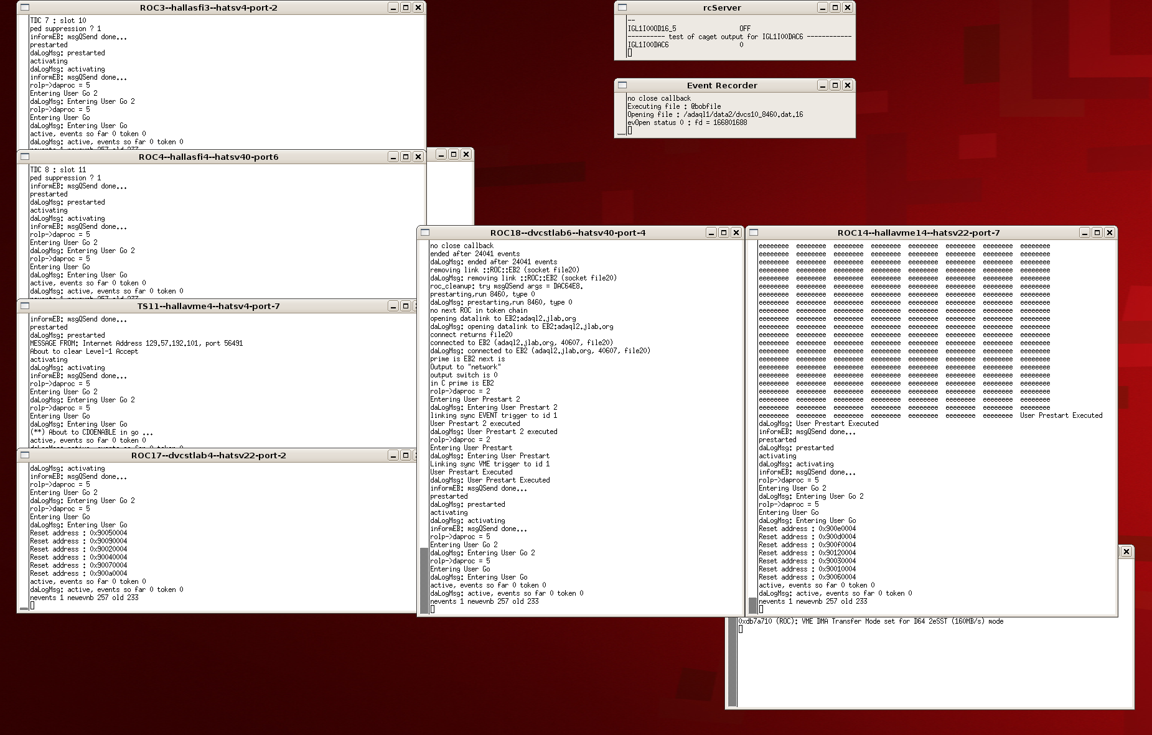Maximize the Event Recorder window
The height and width of the screenshot is (735, 1152).
pyautogui.click(x=835, y=85)
